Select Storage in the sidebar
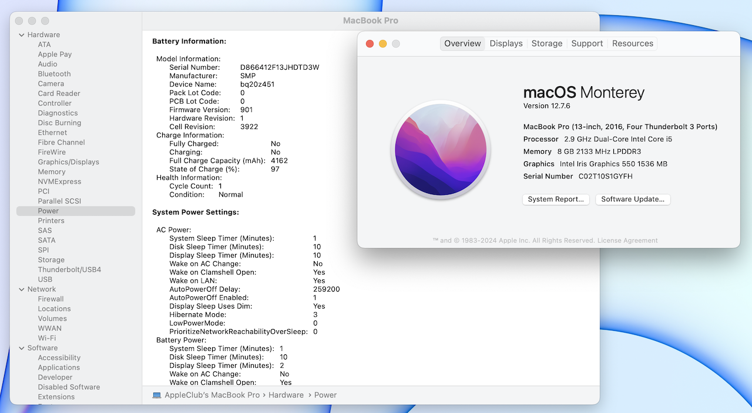Screen dimensions: 752x413 point(51,260)
